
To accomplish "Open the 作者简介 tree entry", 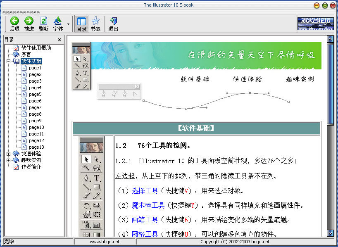I will [x=31, y=167].
